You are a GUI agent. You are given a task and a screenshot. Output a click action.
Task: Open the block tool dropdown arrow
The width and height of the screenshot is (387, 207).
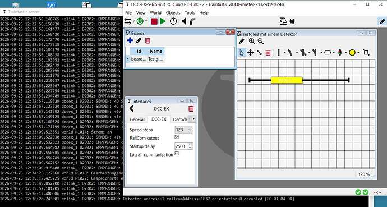[x=334, y=53]
